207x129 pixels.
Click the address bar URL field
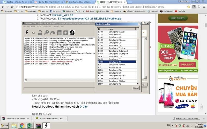pyautogui.click(x=101, y=7)
